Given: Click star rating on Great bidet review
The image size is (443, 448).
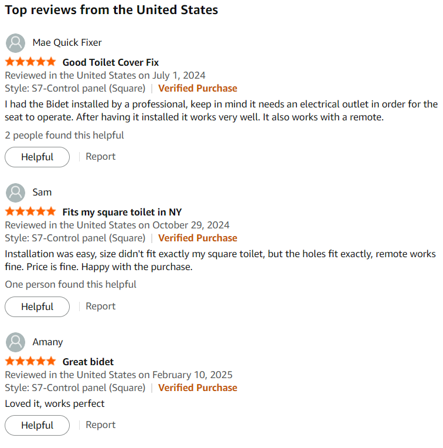Looking at the screenshot, I should tap(30, 362).
